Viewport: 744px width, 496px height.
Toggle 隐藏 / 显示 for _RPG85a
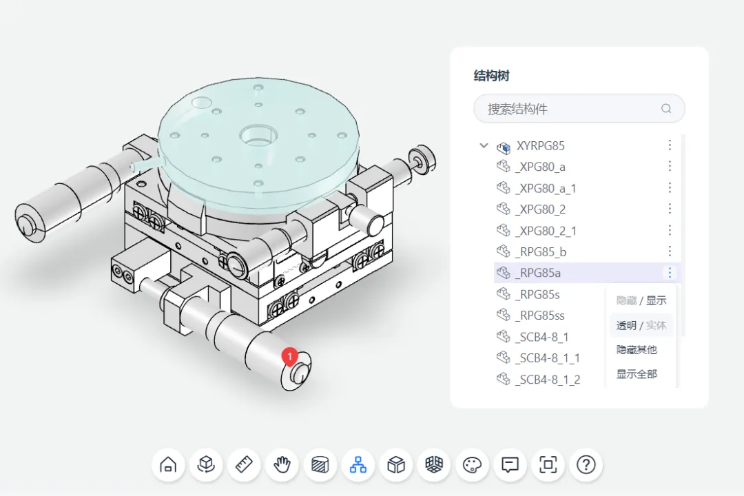(641, 300)
